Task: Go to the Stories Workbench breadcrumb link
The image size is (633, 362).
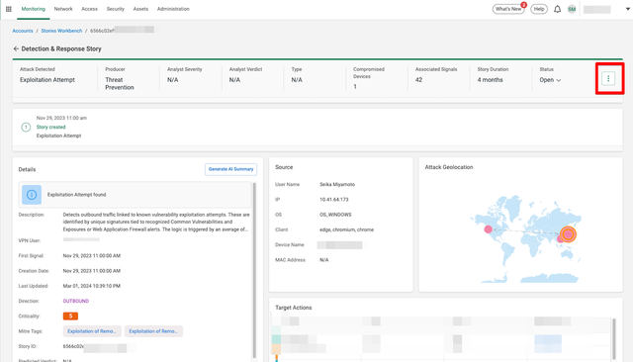Action: [61, 31]
